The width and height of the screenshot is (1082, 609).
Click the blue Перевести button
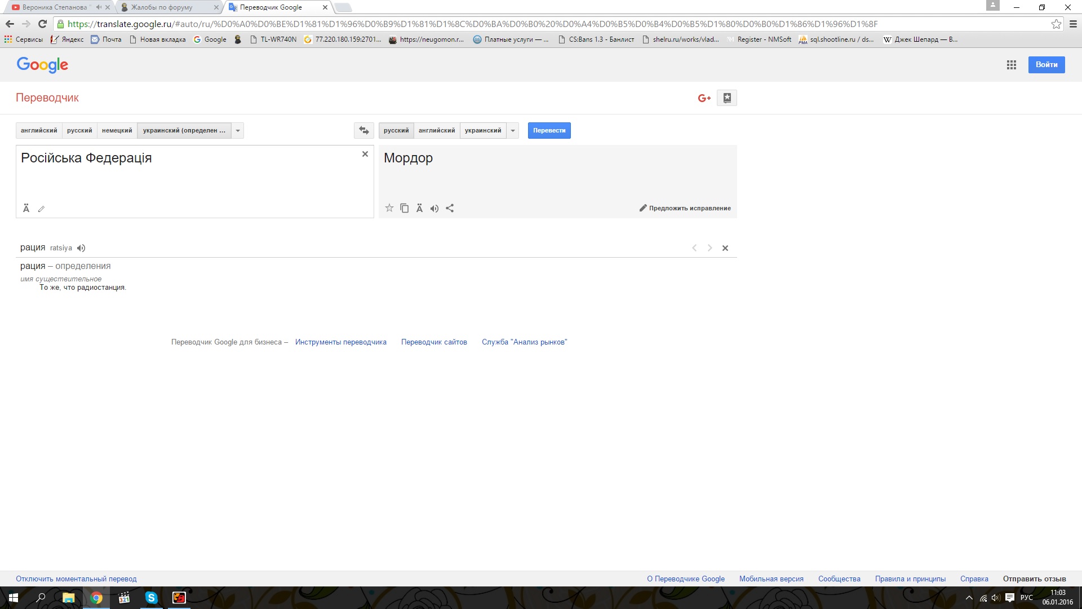coord(549,130)
